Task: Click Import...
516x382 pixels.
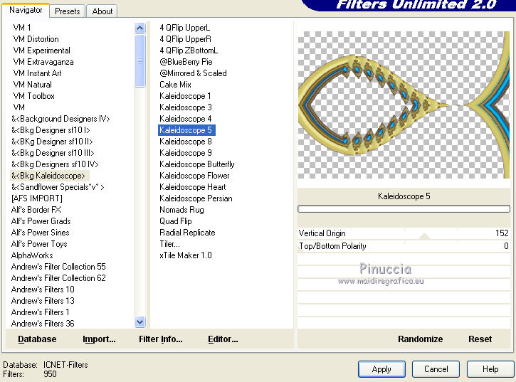Action: click(99, 339)
